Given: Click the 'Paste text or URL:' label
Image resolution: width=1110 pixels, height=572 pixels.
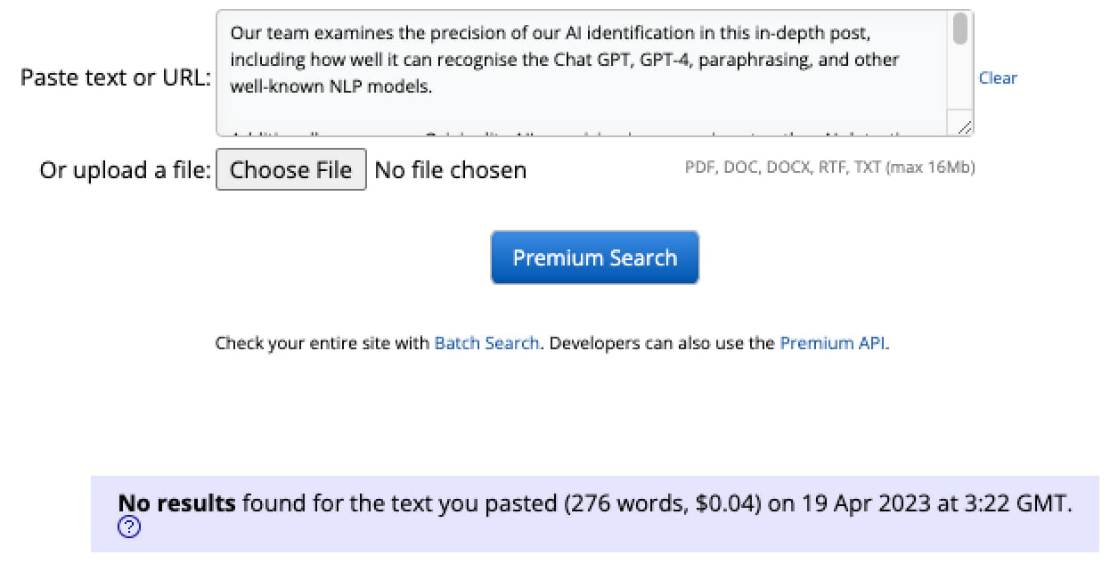Looking at the screenshot, I should coord(116,78).
